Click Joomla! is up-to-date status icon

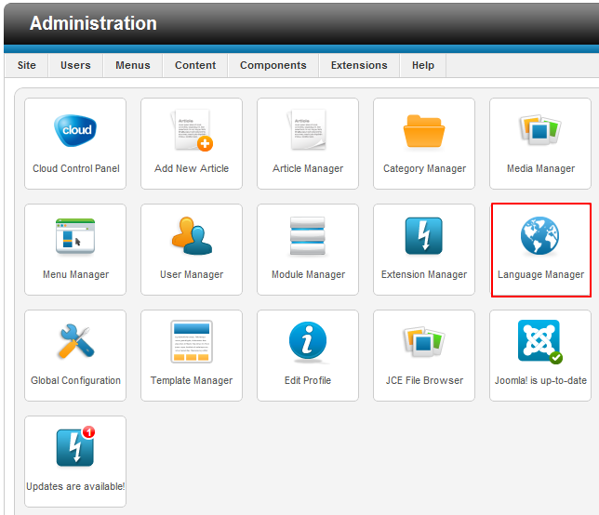[540, 343]
